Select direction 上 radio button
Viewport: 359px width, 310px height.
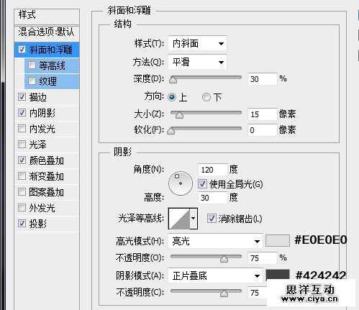tap(172, 97)
